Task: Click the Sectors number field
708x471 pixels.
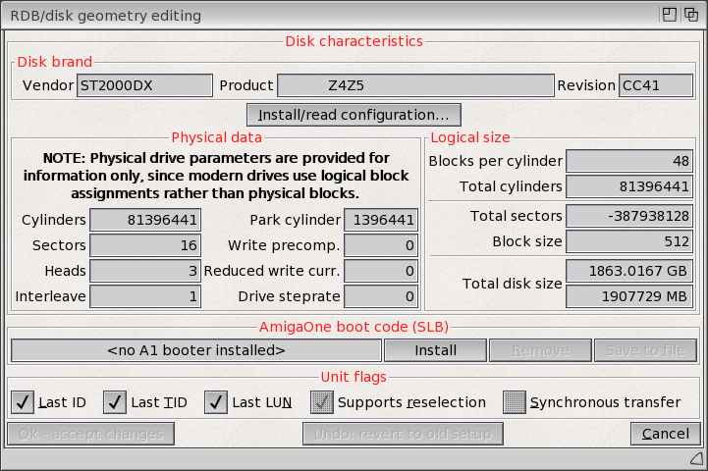Action: tap(146, 245)
